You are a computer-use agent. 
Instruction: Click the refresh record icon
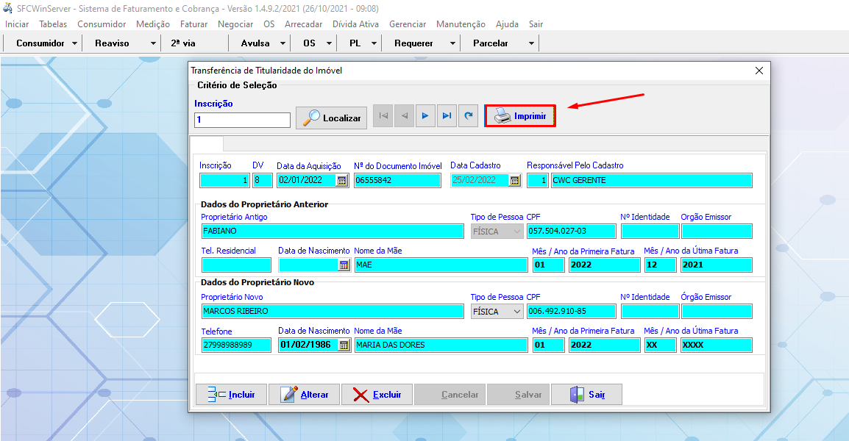[x=468, y=116]
